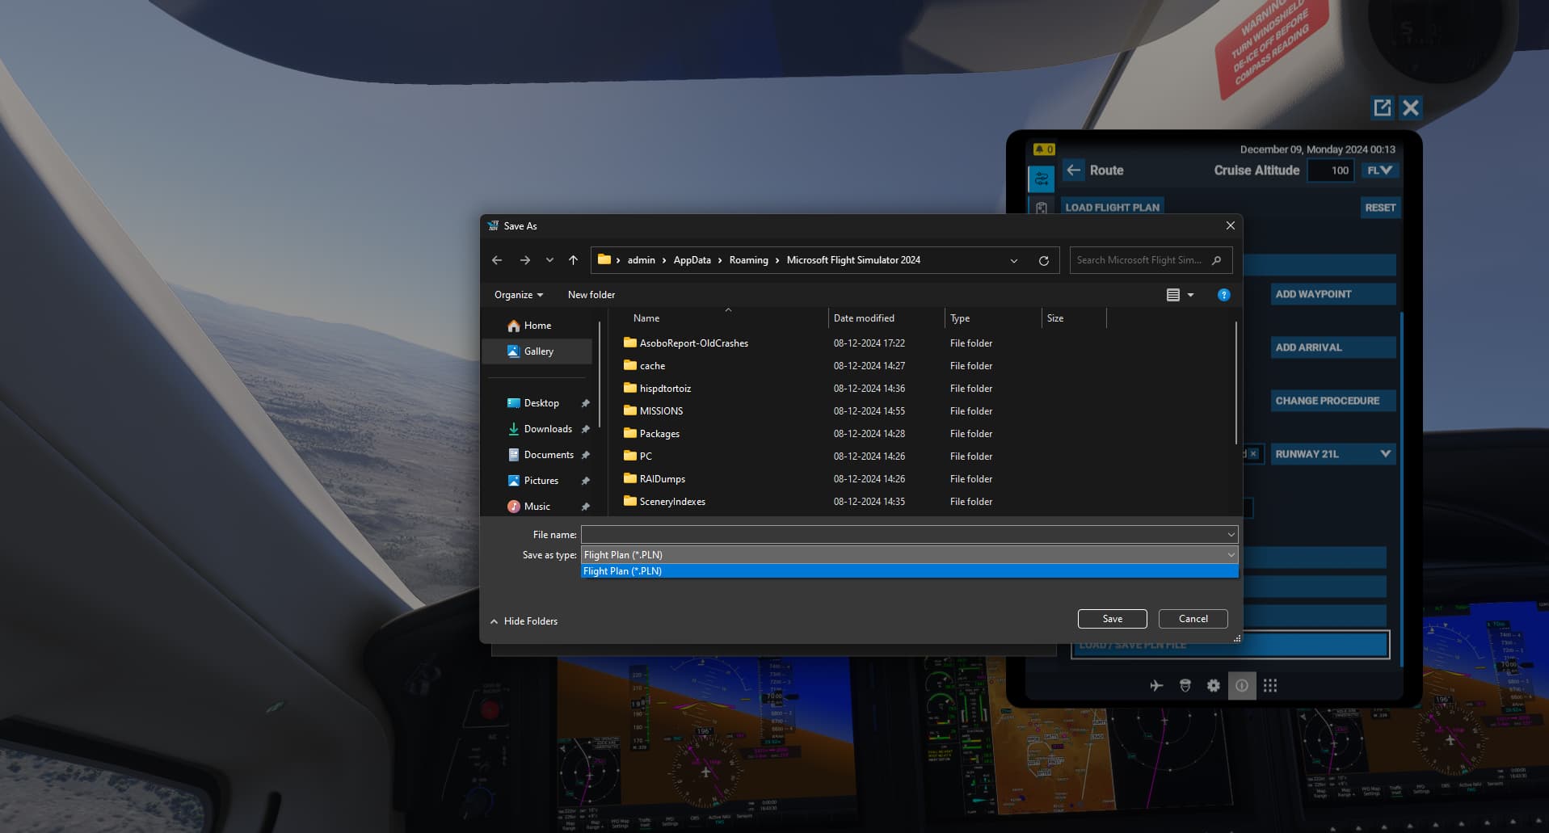
Task: Open the checklist icon below the route icon
Action: tap(1042, 208)
